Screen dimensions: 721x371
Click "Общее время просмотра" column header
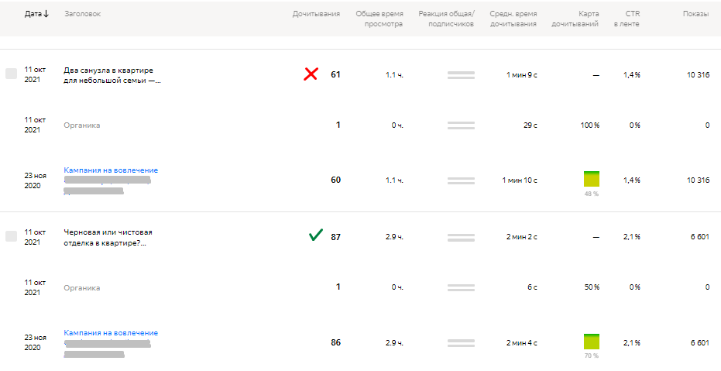coord(379,19)
